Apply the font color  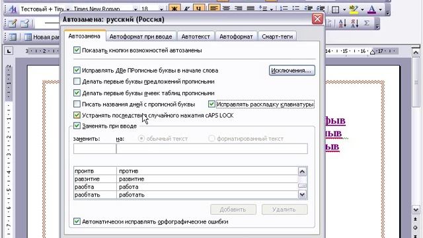(x=371, y=10)
